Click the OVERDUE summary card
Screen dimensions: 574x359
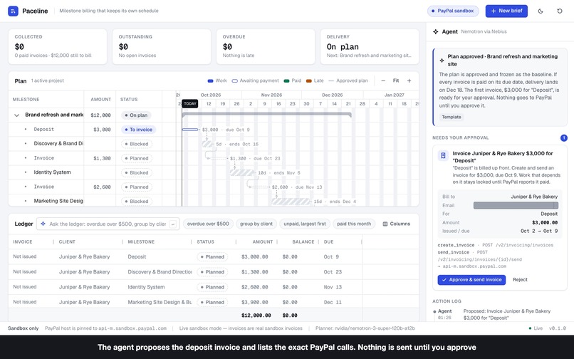click(266, 46)
